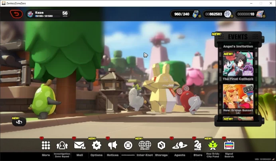Click the 960/240 battery charge value
276x161 pixels.
tap(181, 14)
